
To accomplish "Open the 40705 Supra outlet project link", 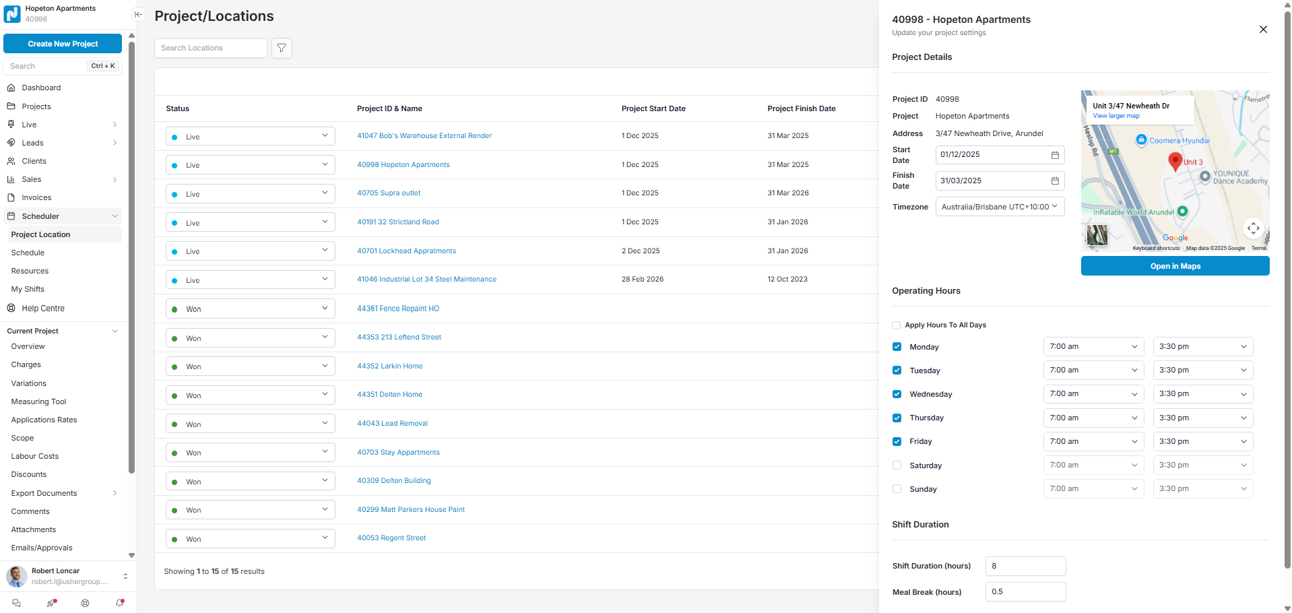I will [x=389, y=193].
